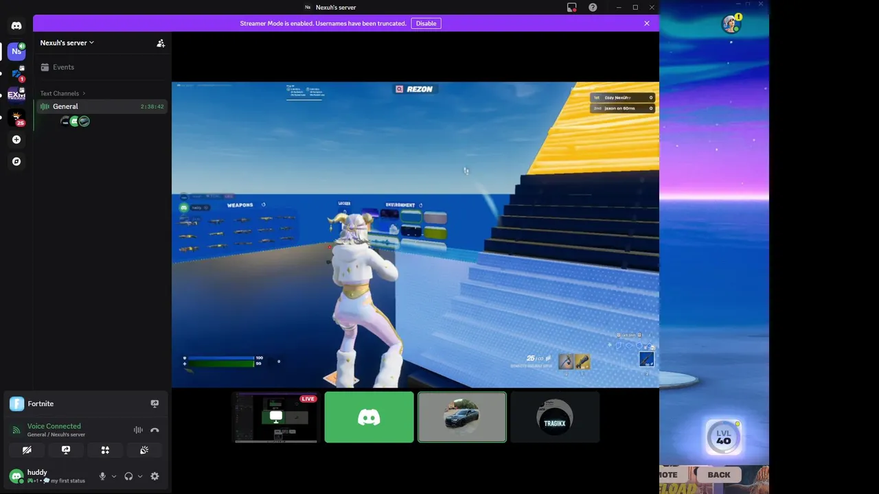Open Voice Connected connection details

(54, 426)
